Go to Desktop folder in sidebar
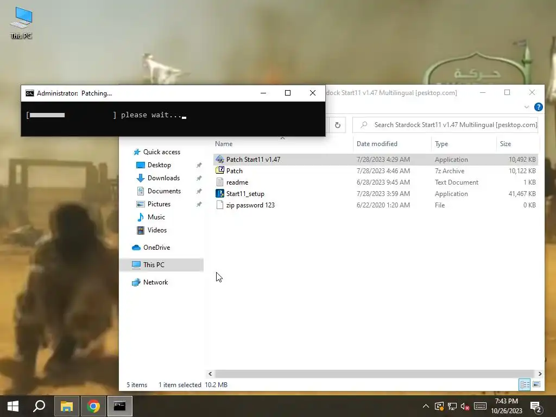The height and width of the screenshot is (417, 556). point(159,165)
